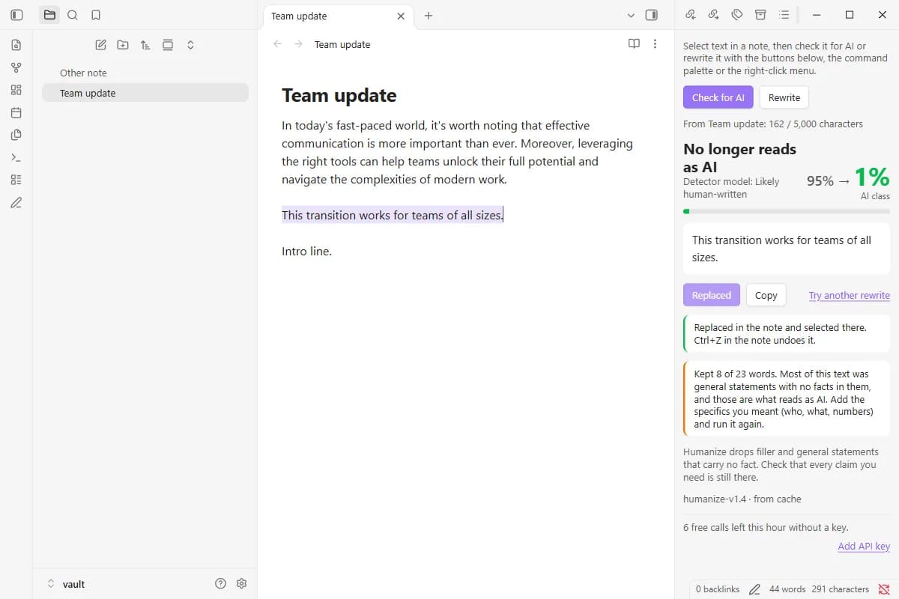Navigate back in note history
This screenshot has width=899, height=599.
[278, 44]
